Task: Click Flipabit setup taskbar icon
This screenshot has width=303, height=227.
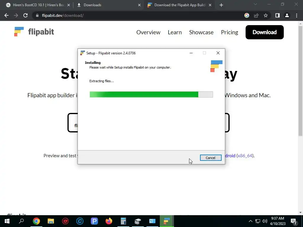Action: (x=167, y=221)
